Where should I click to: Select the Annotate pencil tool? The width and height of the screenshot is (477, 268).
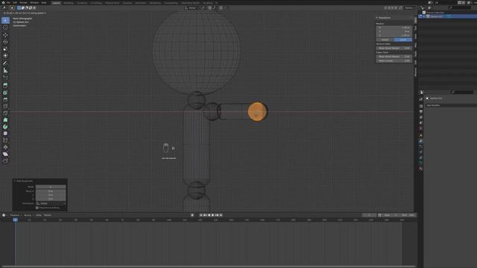click(x=5, y=63)
